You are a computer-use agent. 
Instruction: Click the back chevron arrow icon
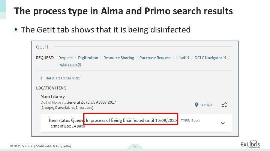pos(41,78)
